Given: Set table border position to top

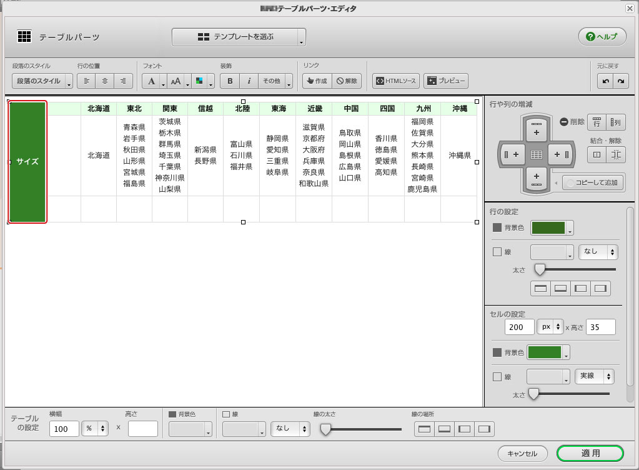Looking at the screenshot, I should click(424, 429).
